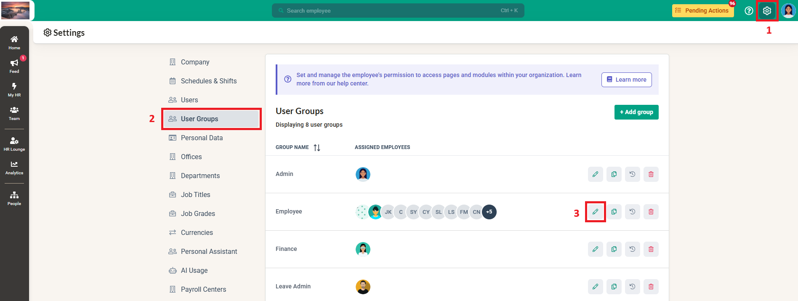Select Personal Data settings menu

click(202, 138)
